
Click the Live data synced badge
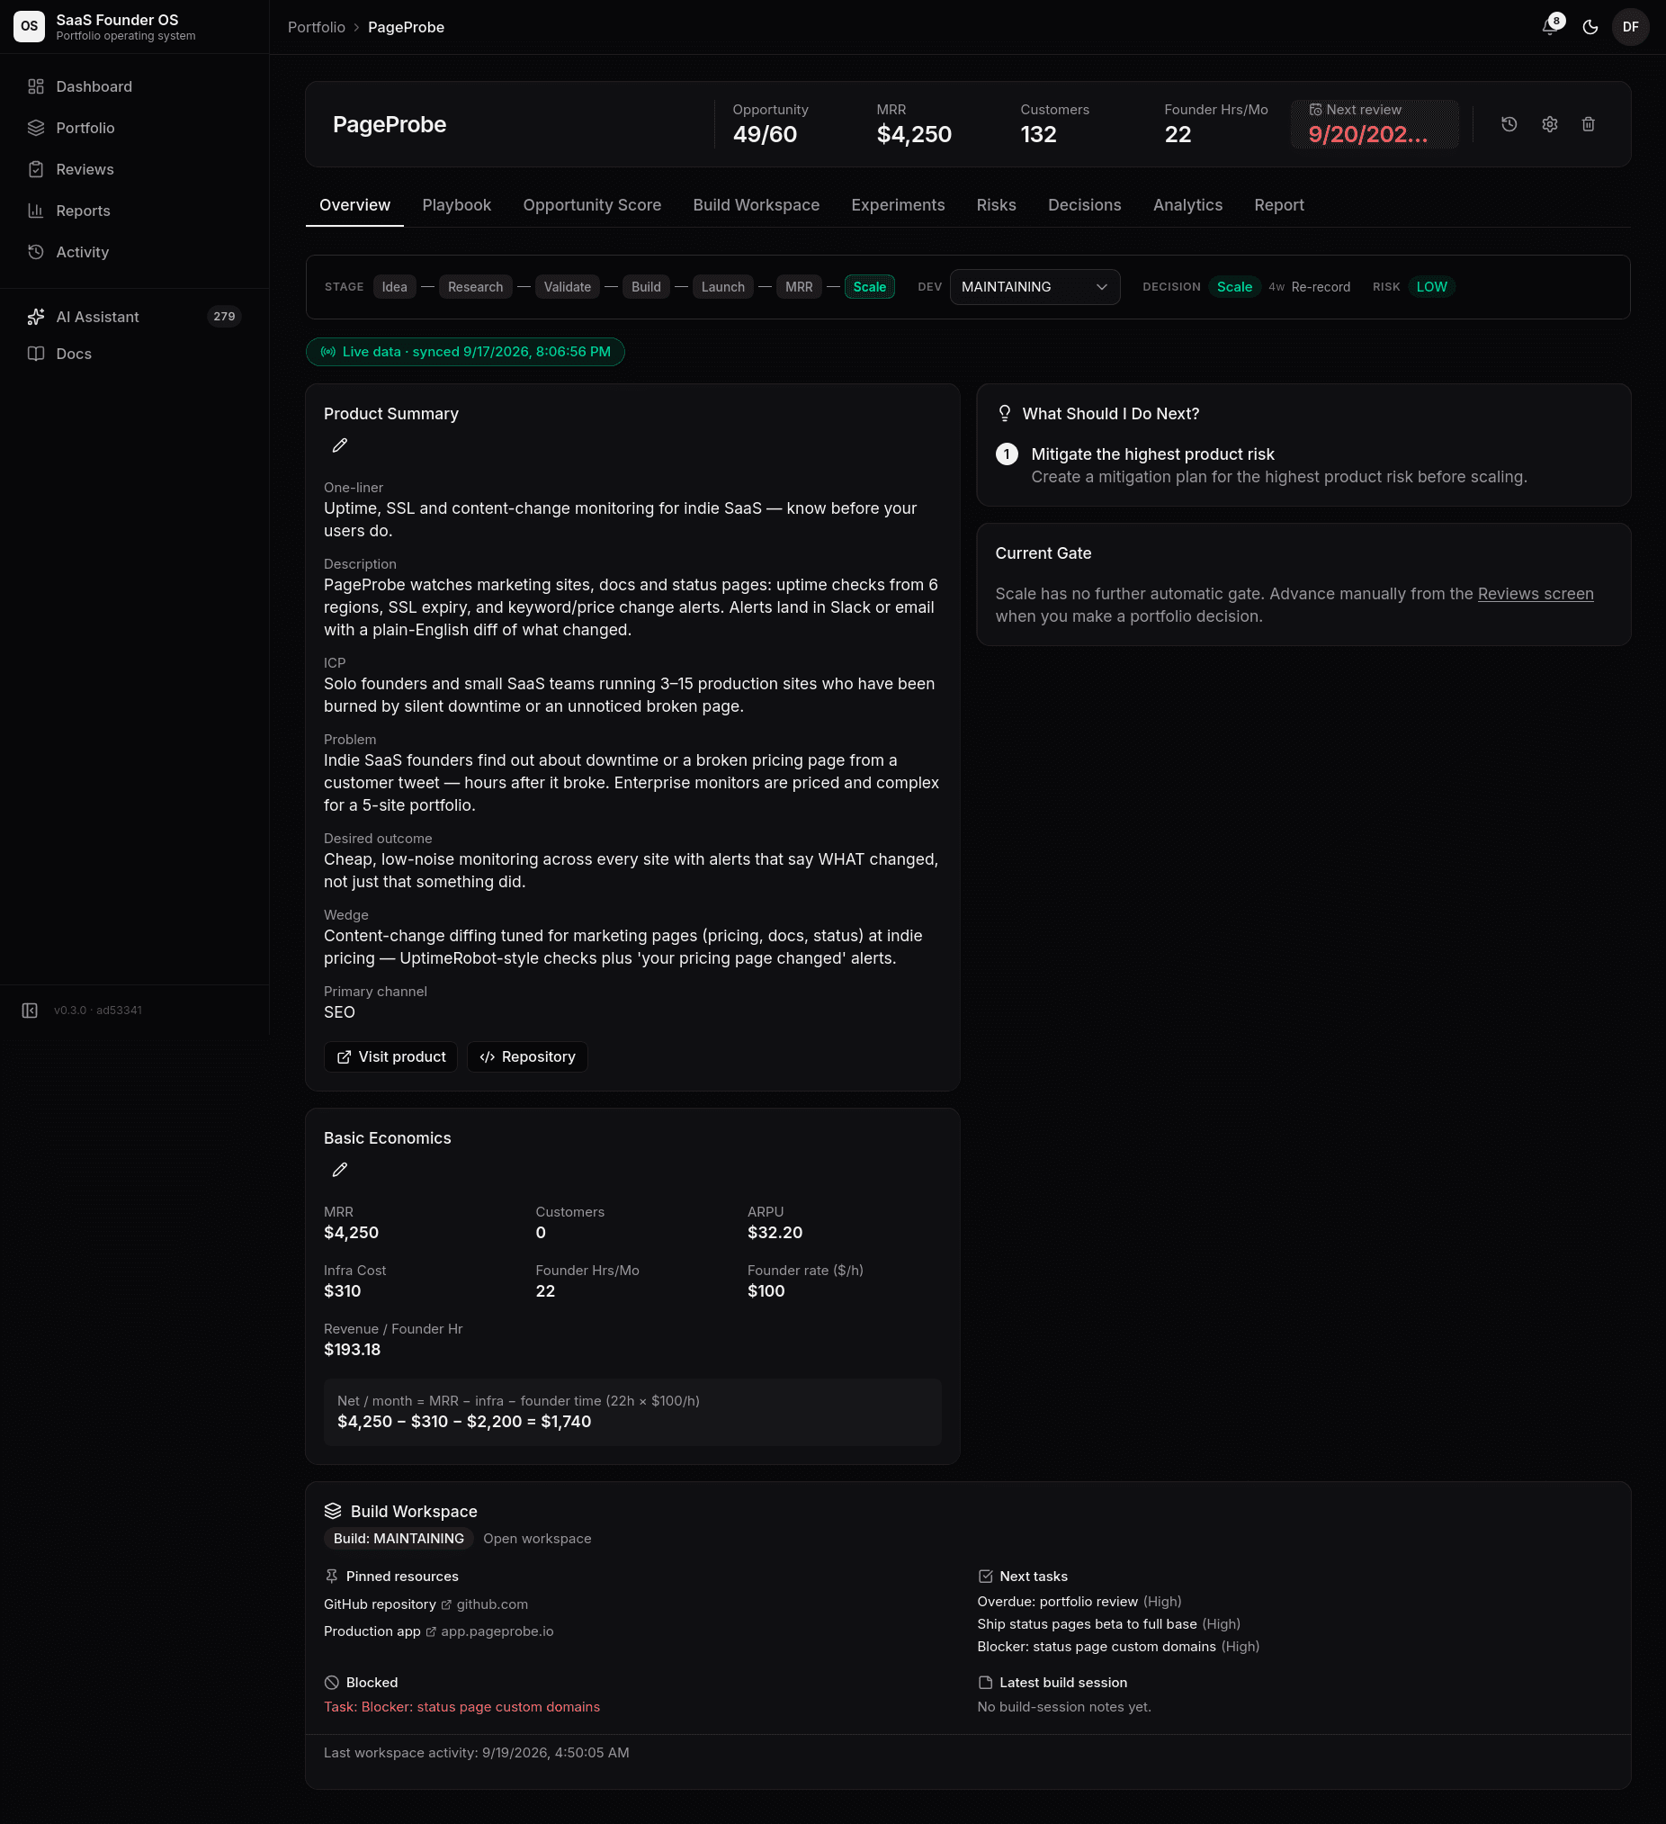click(465, 352)
